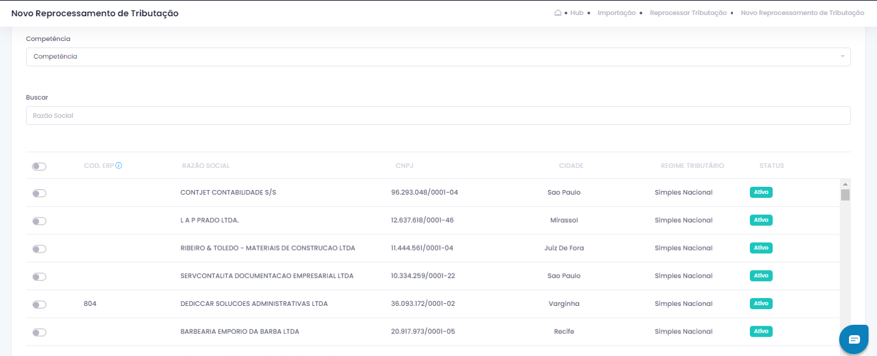Enable toggle for L A P PRADO LTDA.
The height and width of the screenshot is (356, 877).
[39, 221]
